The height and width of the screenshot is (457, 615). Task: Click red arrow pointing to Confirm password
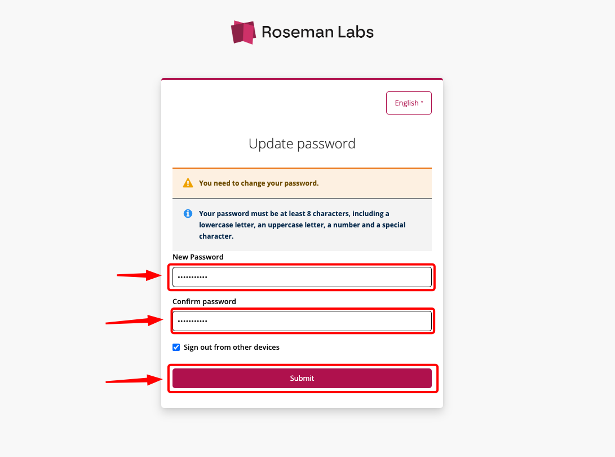coord(134,321)
